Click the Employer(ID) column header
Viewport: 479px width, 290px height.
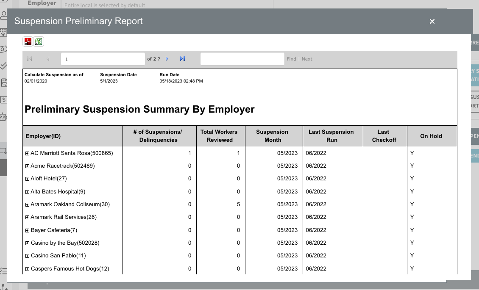73,136
